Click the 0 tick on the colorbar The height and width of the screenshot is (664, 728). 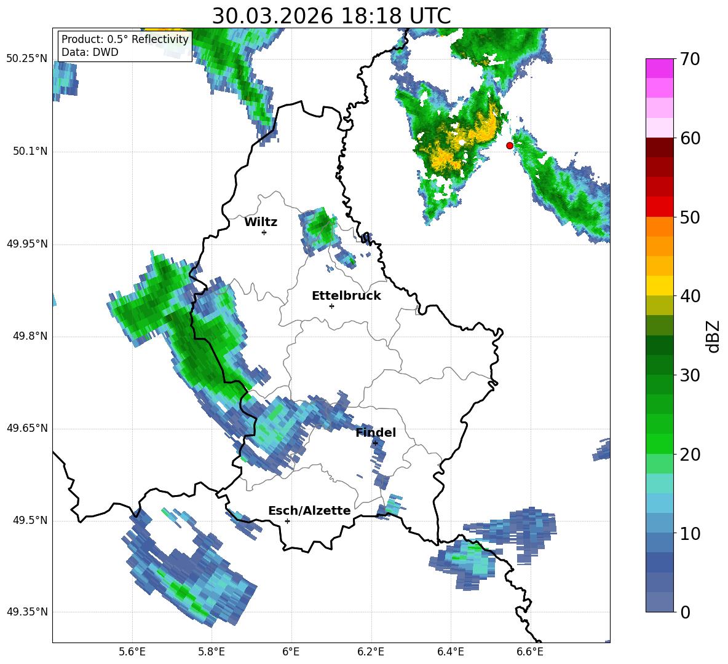tap(685, 612)
